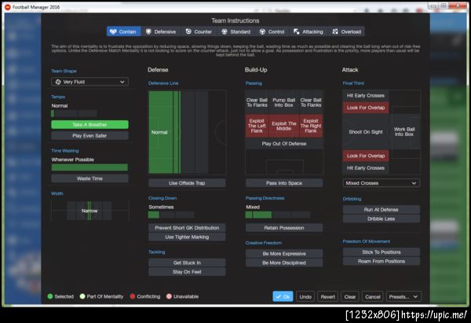This screenshot has height=323, width=471.
Task: Toggle Be More Expressive
Action: point(284,254)
